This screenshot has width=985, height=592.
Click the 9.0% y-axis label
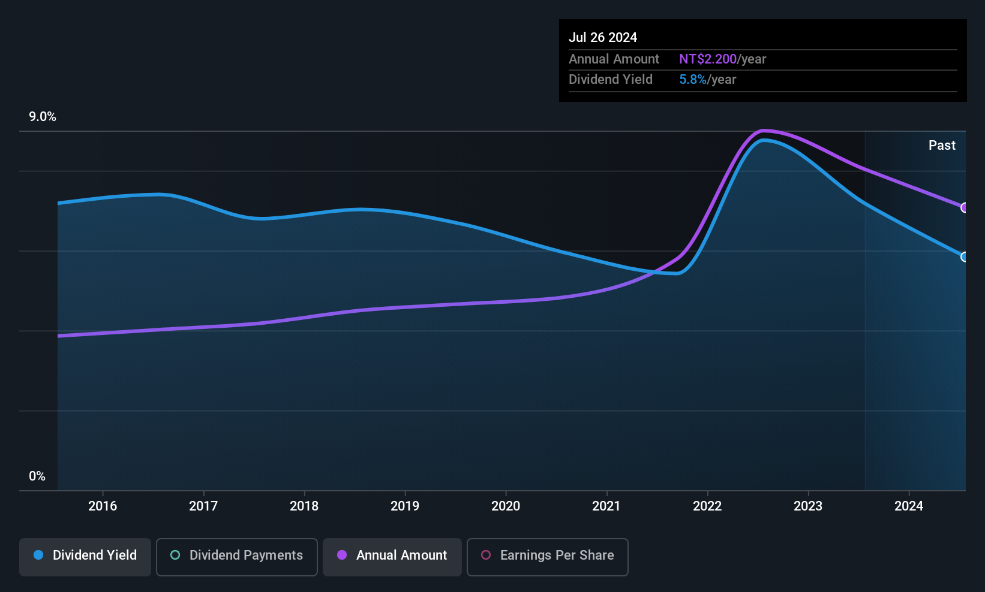(43, 117)
